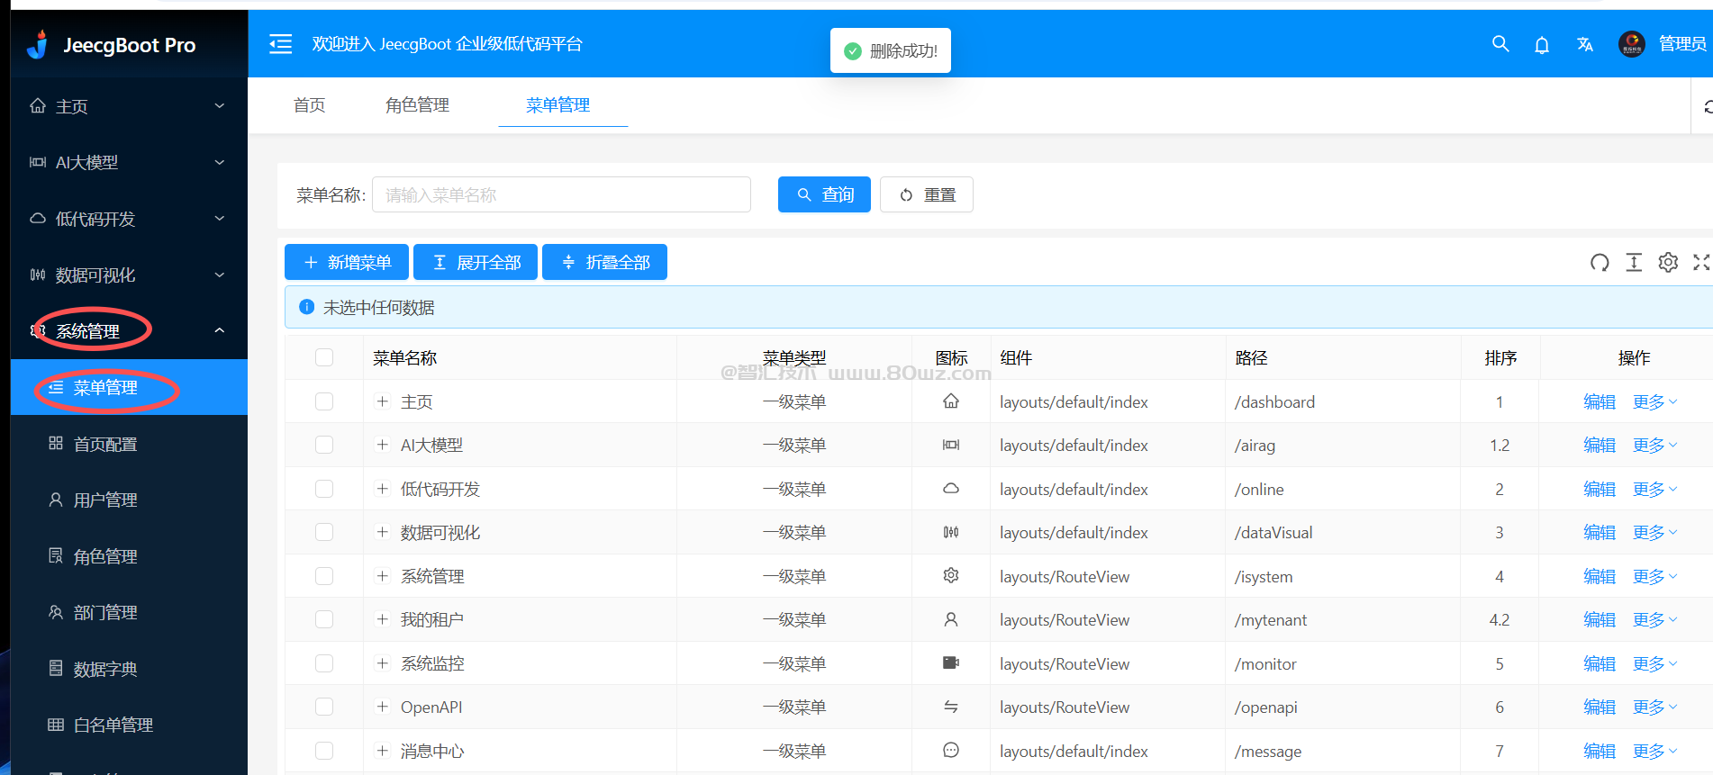The height and width of the screenshot is (775, 1713).
Task: Expand the 低代码开发 sidebar submenu
Action: pos(129,219)
